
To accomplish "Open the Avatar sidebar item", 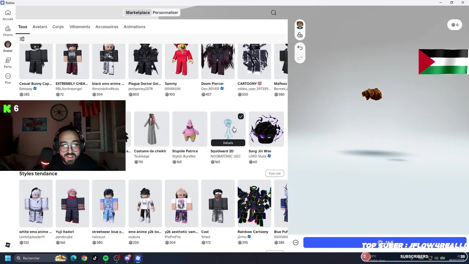I will [8, 47].
